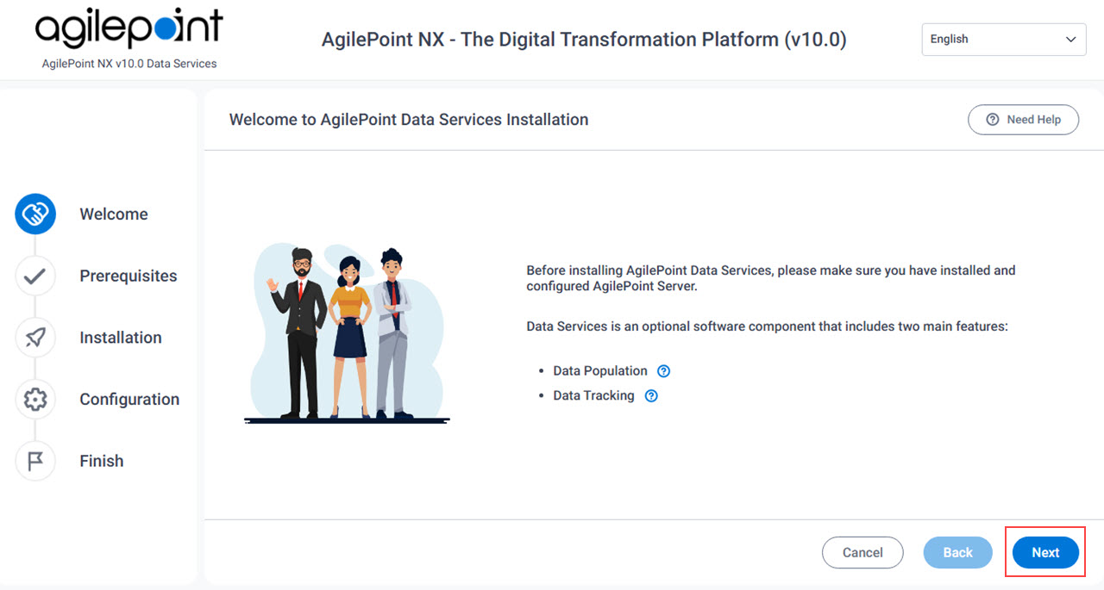Click the Welcome step handshake icon
This screenshot has height=590, width=1104.
click(35, 214)
